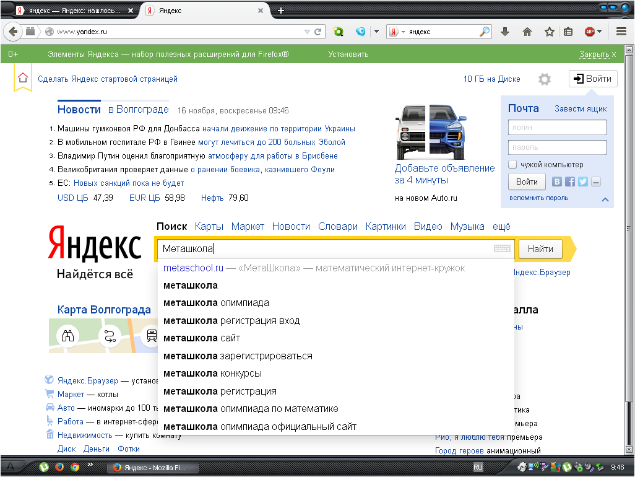Click 'Завести ящик' link
This screenshot has height=477, width=635.
(581, 108)
